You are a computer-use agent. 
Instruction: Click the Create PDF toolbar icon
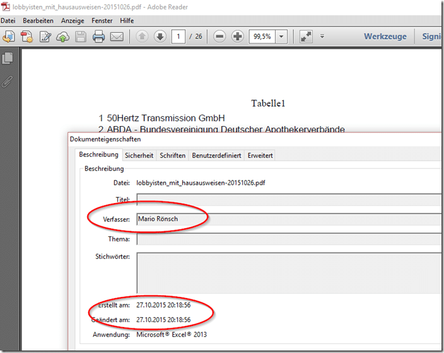[x=26, y=37]
